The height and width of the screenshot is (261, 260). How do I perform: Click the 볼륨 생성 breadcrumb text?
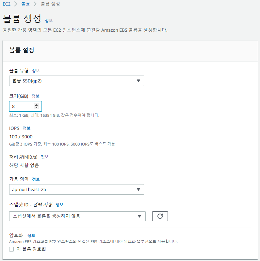[50, 4]
